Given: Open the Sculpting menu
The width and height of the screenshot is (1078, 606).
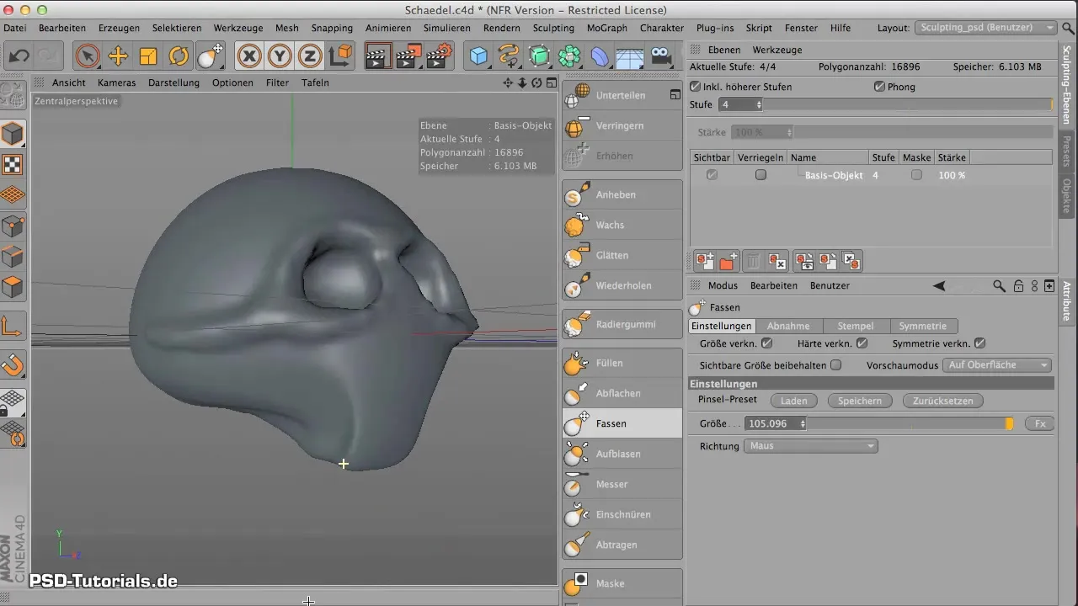Looking at the screenshot, I should coord(553,28).
